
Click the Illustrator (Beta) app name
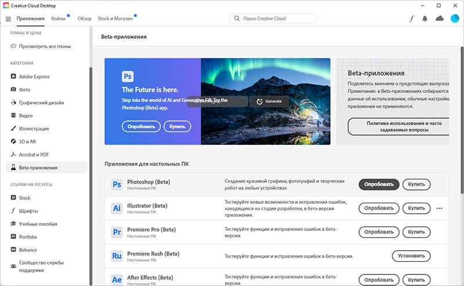pyautogui.click(x=147, y=206)
